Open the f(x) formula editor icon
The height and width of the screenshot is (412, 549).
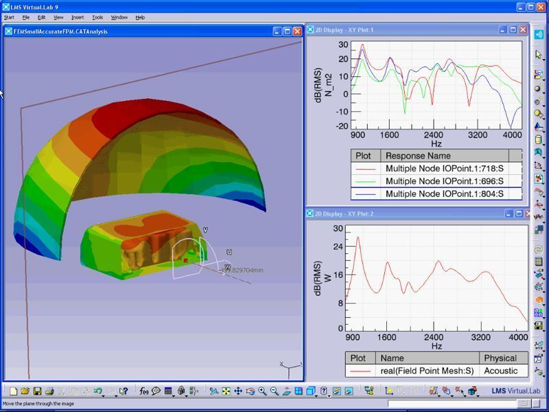[x=143, y=389]
